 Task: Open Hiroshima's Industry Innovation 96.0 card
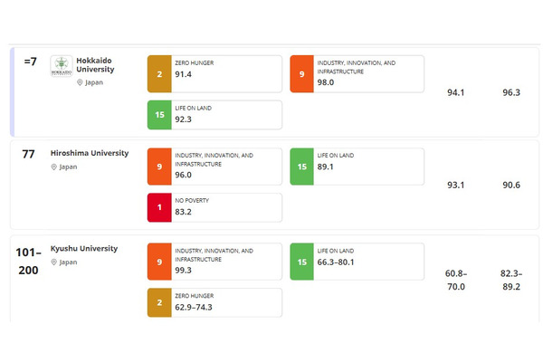pos(214,167)
